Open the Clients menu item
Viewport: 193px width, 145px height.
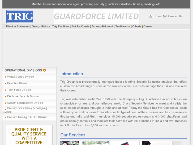[x=137, y=26]
